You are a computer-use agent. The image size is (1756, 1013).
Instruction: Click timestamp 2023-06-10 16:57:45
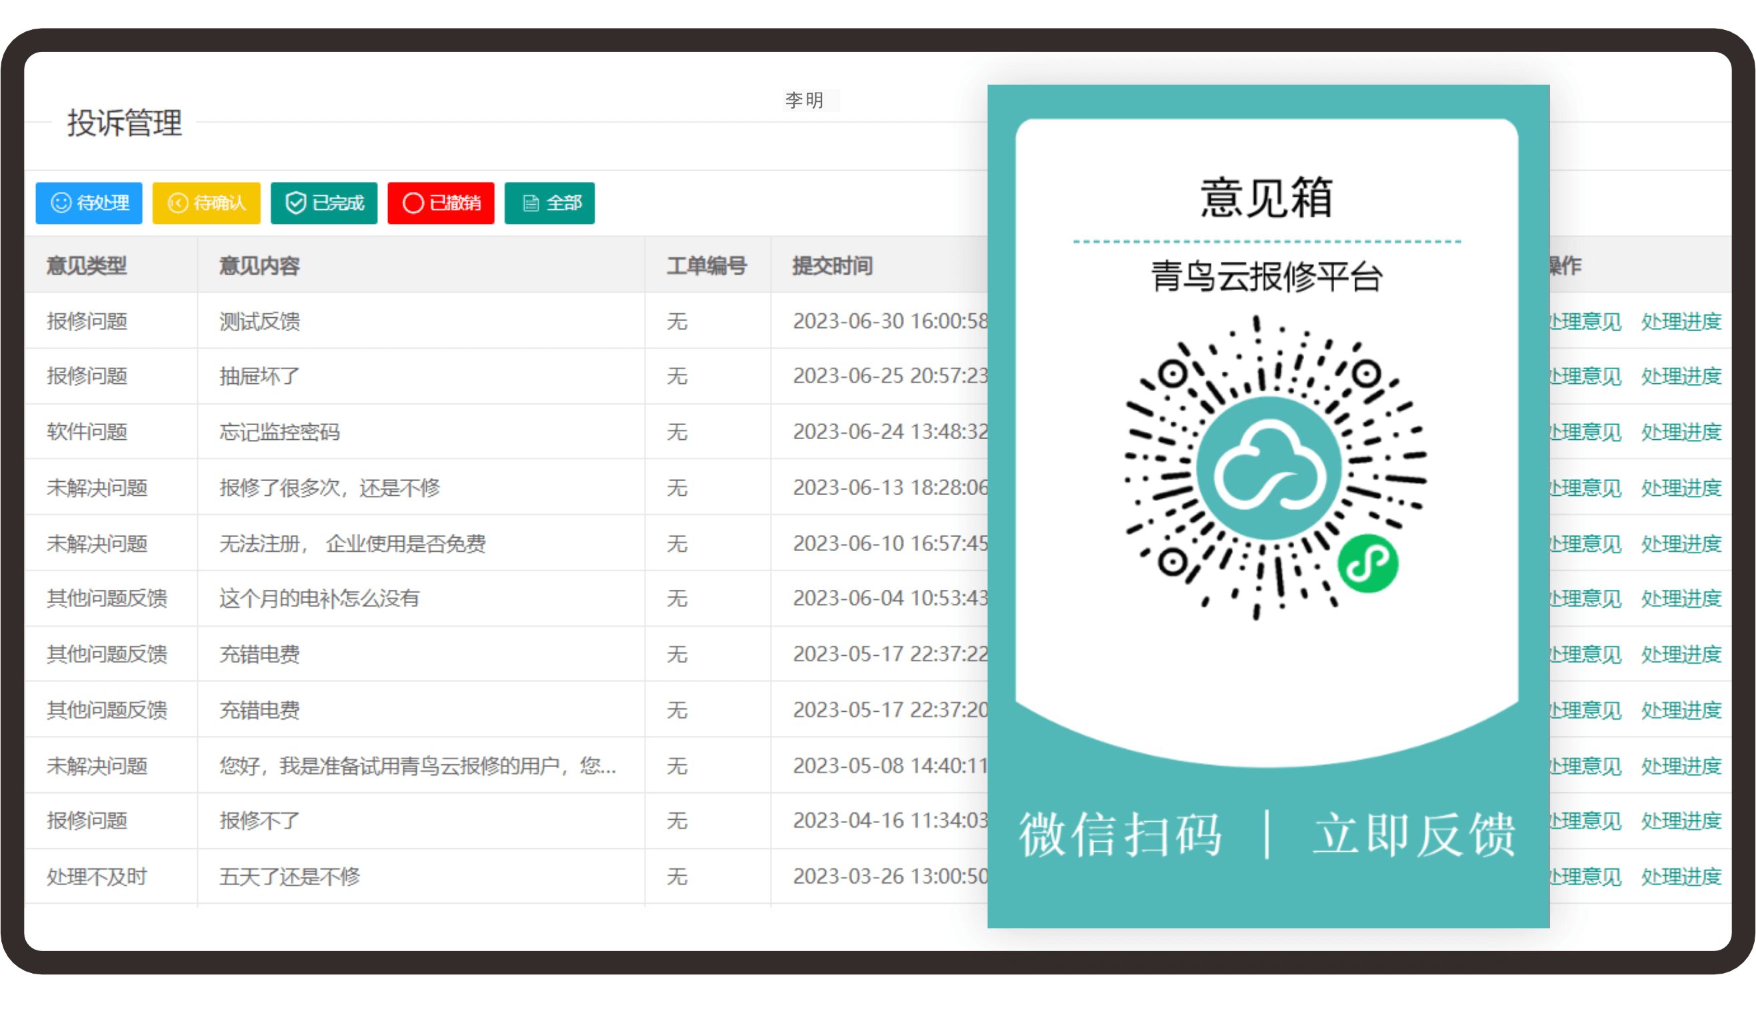point(890,543)
